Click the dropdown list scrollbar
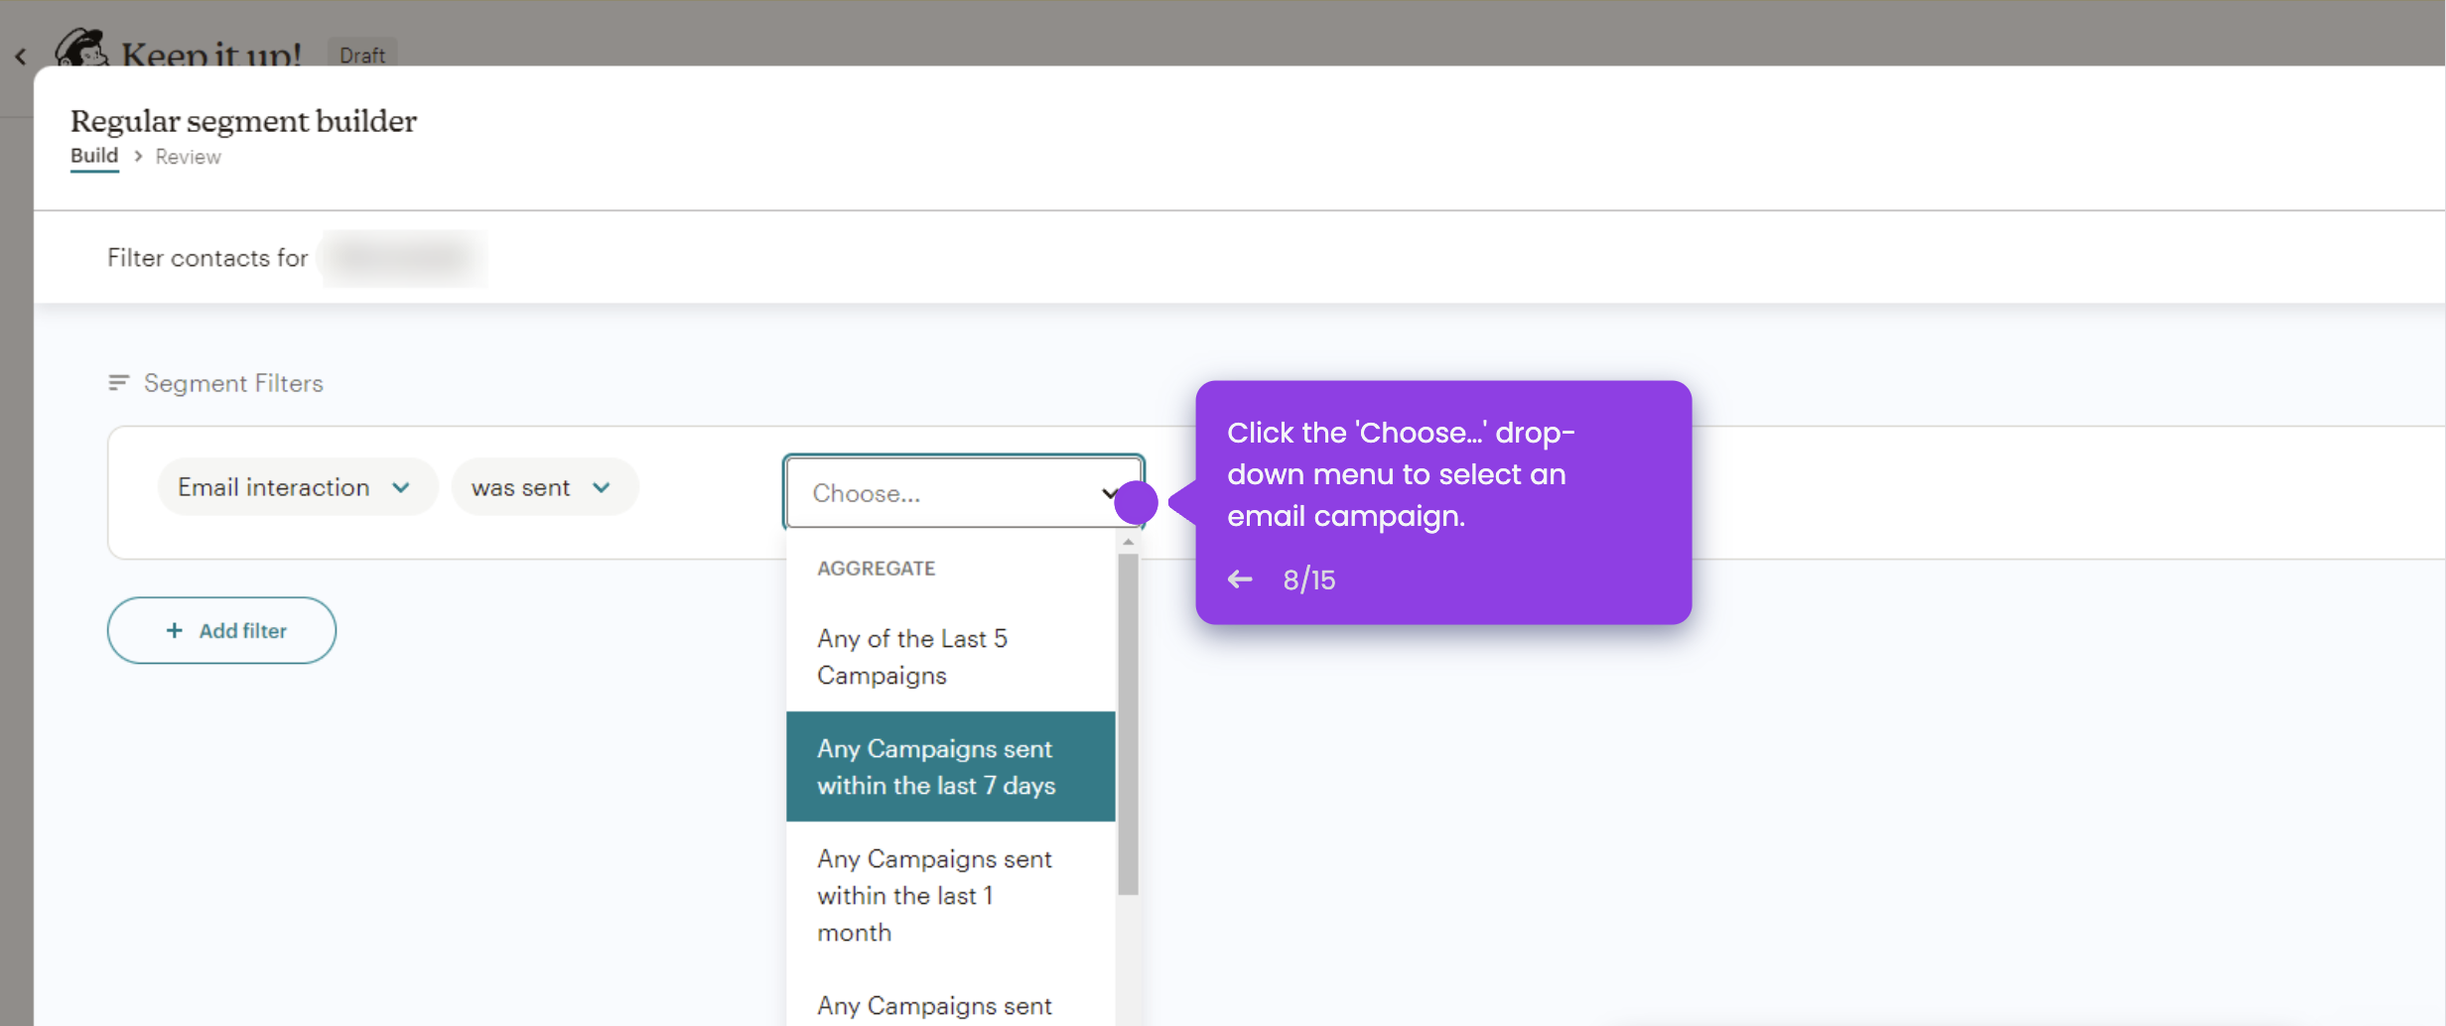This screenshot has width=2446, height=1026. [x=1128, y=714]
